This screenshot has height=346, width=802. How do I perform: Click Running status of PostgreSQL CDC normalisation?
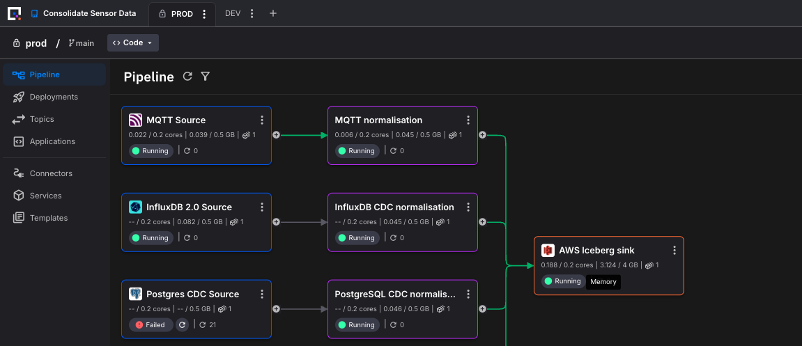coord(357,324)
